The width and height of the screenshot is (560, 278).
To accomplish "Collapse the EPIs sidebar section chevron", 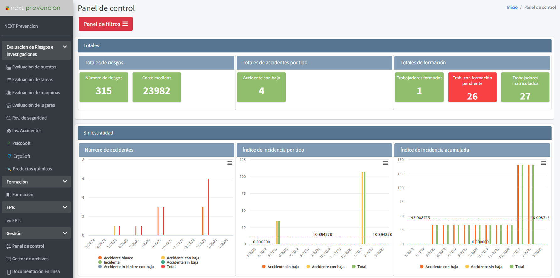I will 65,207.
